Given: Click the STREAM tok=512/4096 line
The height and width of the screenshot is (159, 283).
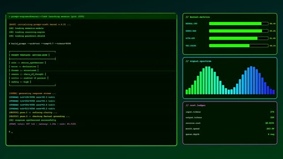Looking at the screenshot, I should pyautogui.click(x=32, y=109).
